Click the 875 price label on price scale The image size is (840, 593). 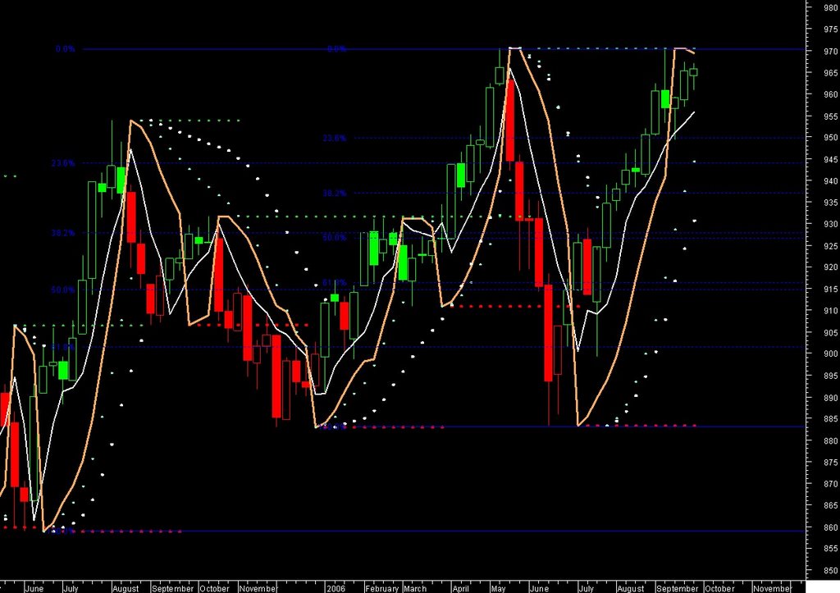830,463
